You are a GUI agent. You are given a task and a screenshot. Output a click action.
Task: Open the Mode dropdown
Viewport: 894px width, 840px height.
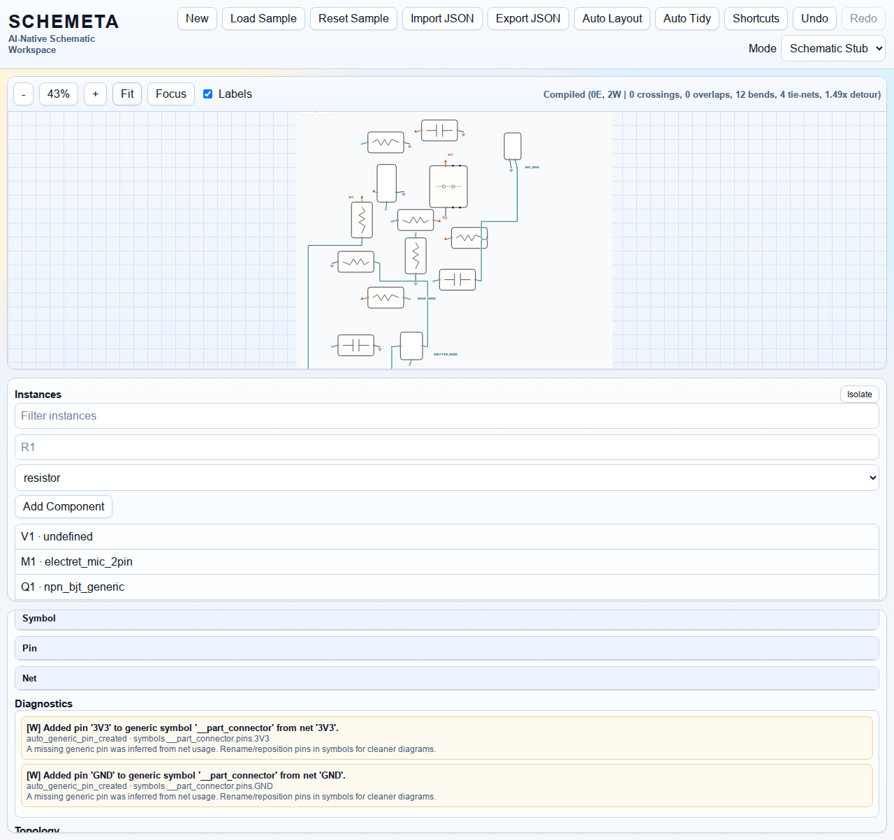click(x=833, y=49)
